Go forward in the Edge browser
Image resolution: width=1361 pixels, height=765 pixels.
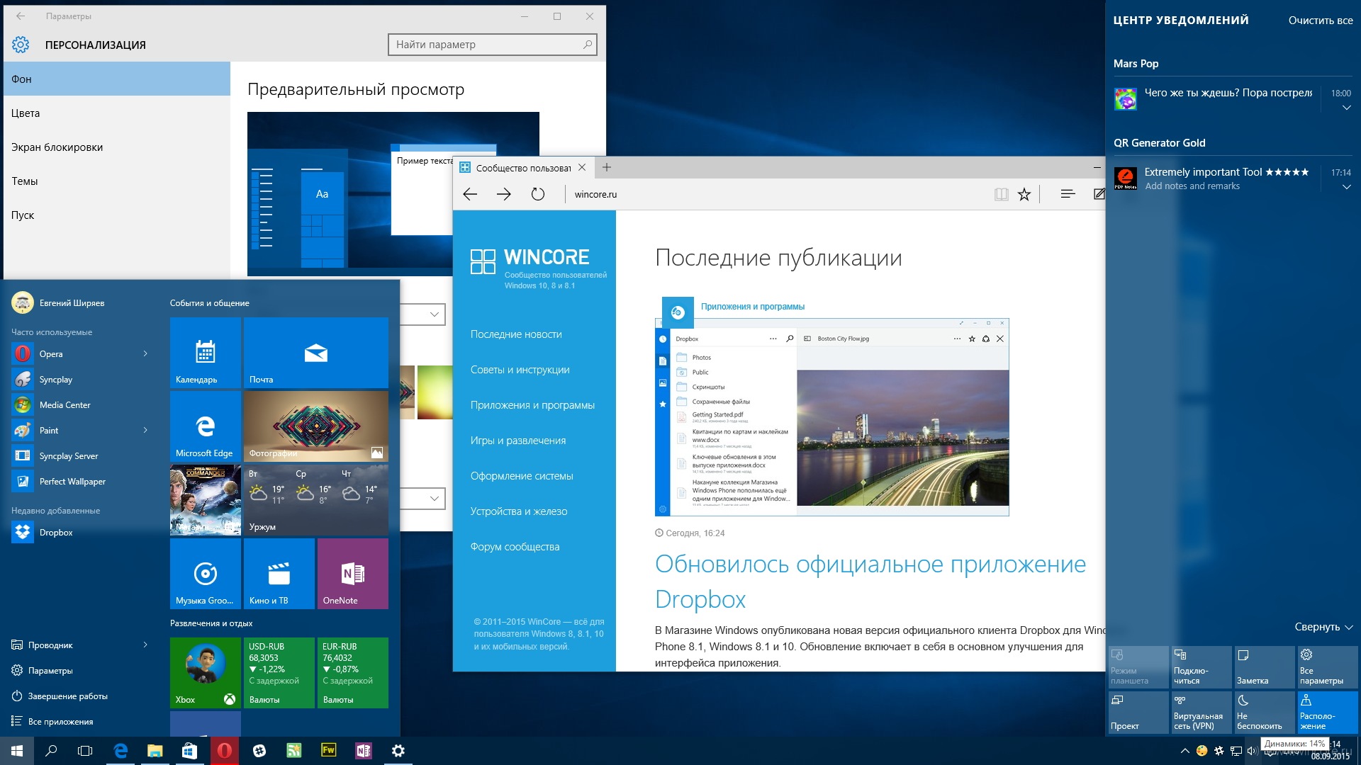click(x=504, y=194)
